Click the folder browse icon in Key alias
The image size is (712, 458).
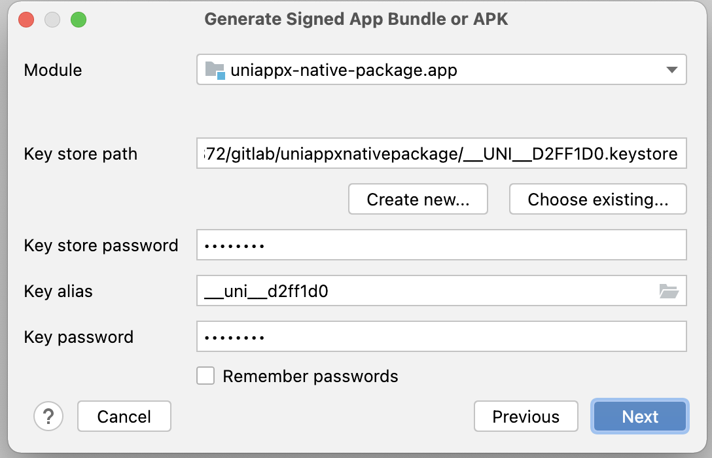click(668, 291)
